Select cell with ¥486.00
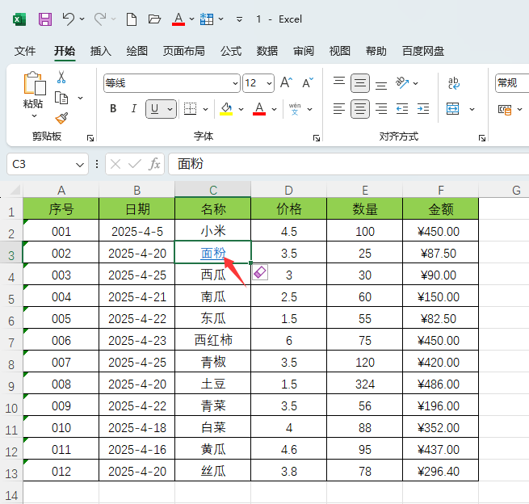 (x=441, y=384)
